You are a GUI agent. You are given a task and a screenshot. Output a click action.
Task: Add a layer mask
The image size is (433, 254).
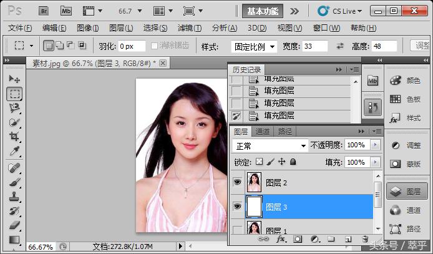pyautogui.click(x=298, y=239)
